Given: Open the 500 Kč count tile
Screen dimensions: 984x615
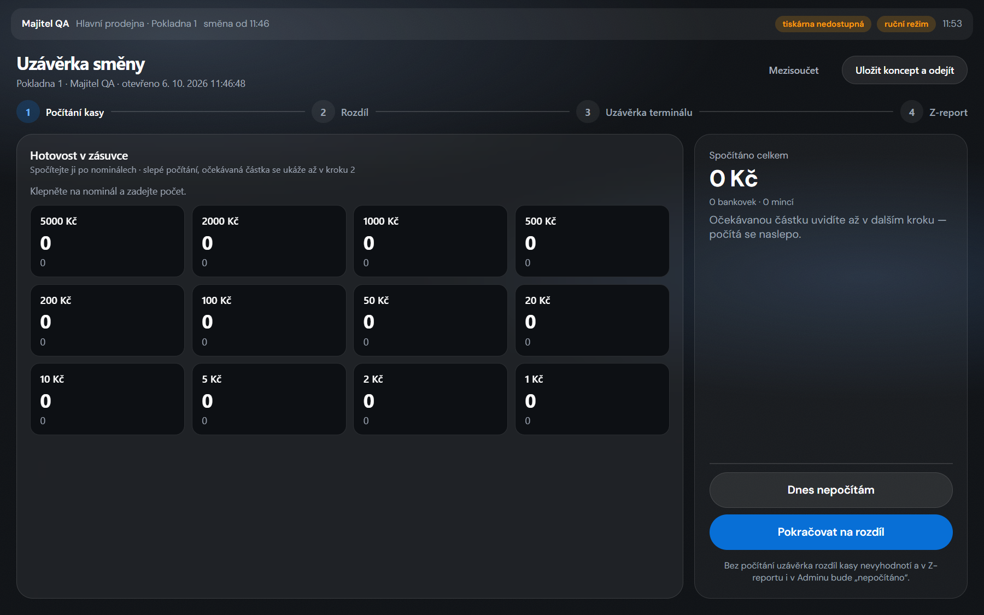Looking at the screenshot, I should tap(592, 241).
